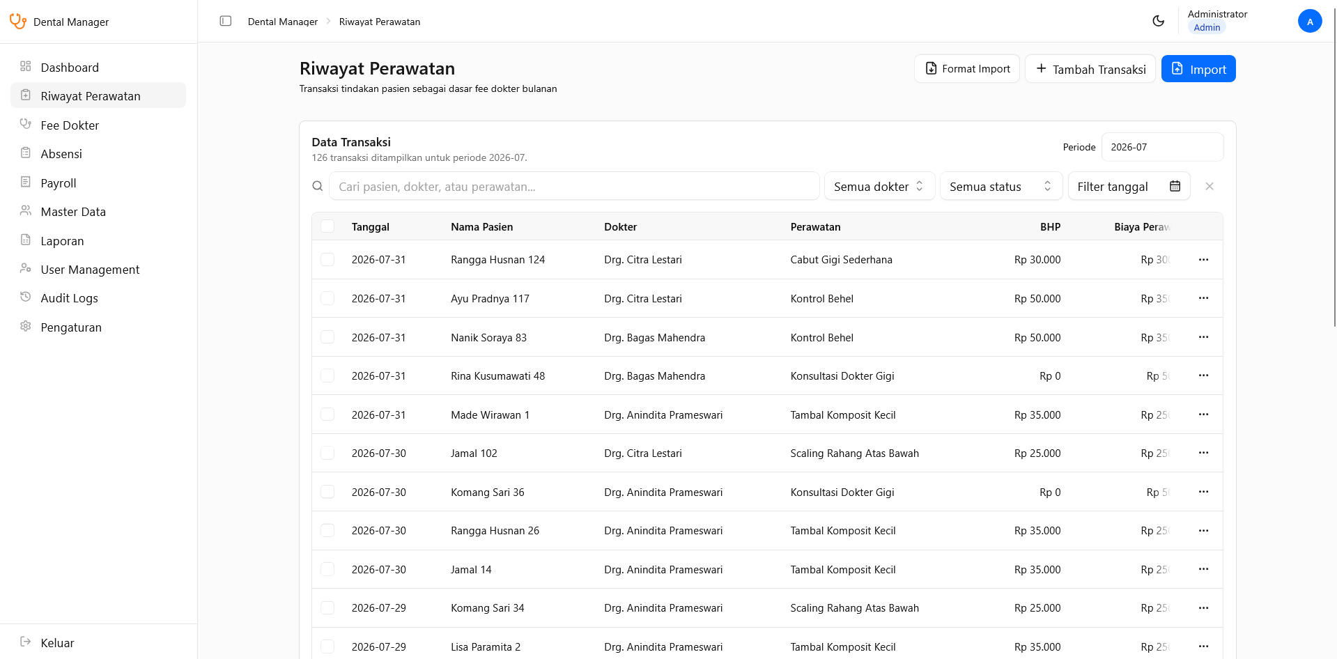Click the Dental Manager stethoscope logo

pyautogui.click(x=18, y=22)
